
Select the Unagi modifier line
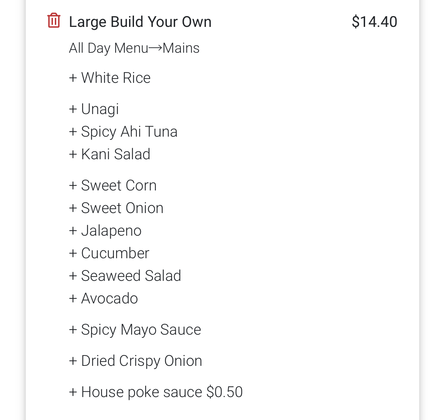coord(94,109)
